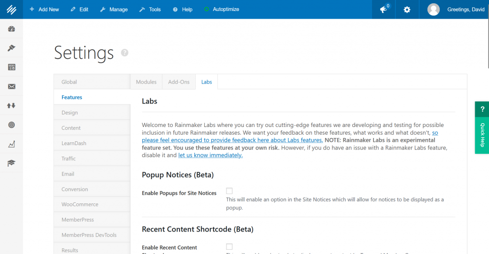Open the Dashboard gauge sidebar icon
489x254 pixels.
point(11,29)
